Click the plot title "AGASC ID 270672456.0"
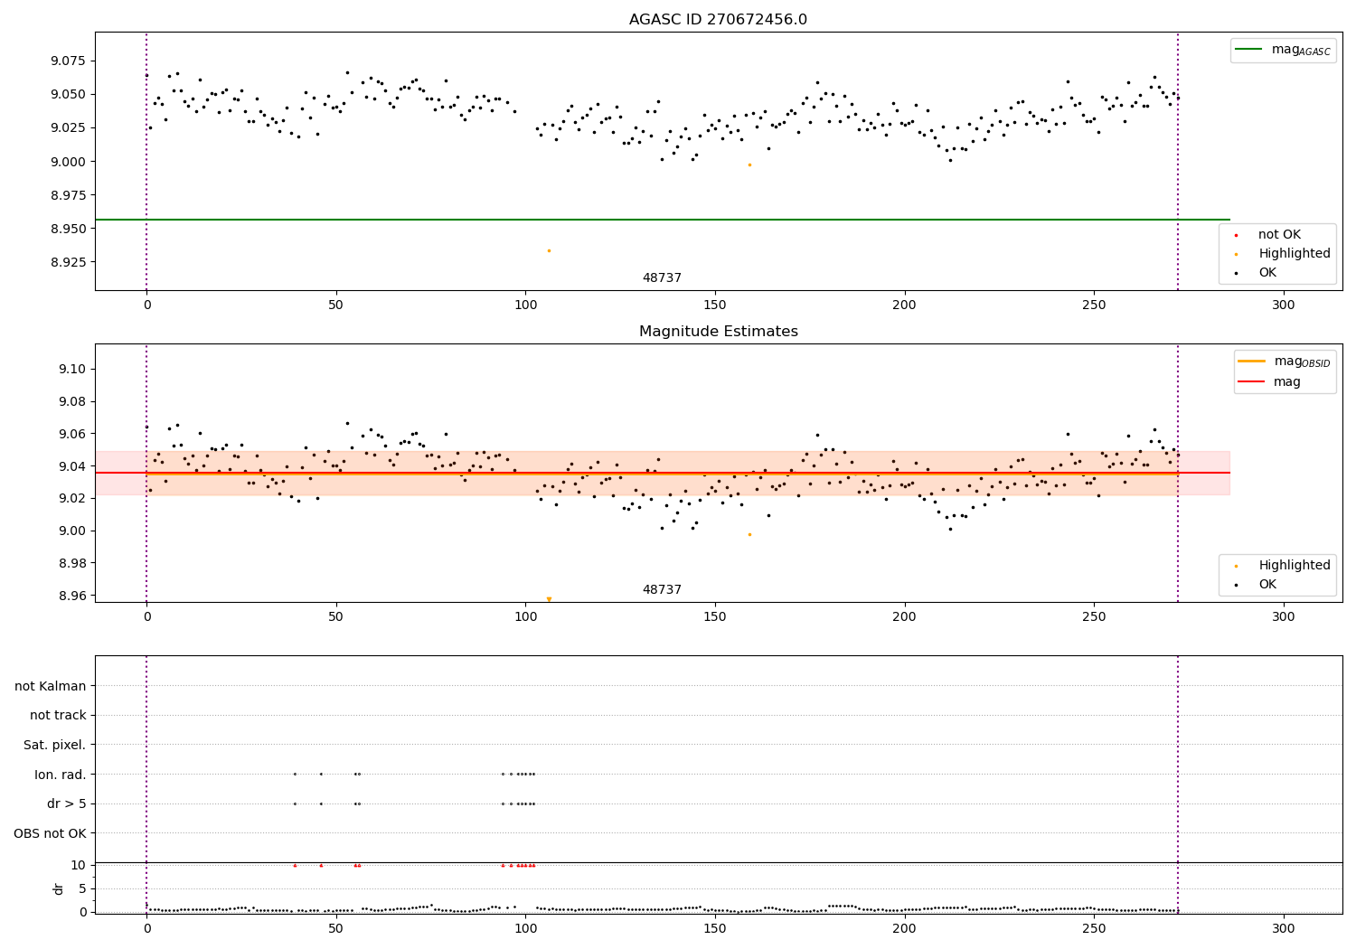This screenshot has width=1356, height=949. coord(719,20)
